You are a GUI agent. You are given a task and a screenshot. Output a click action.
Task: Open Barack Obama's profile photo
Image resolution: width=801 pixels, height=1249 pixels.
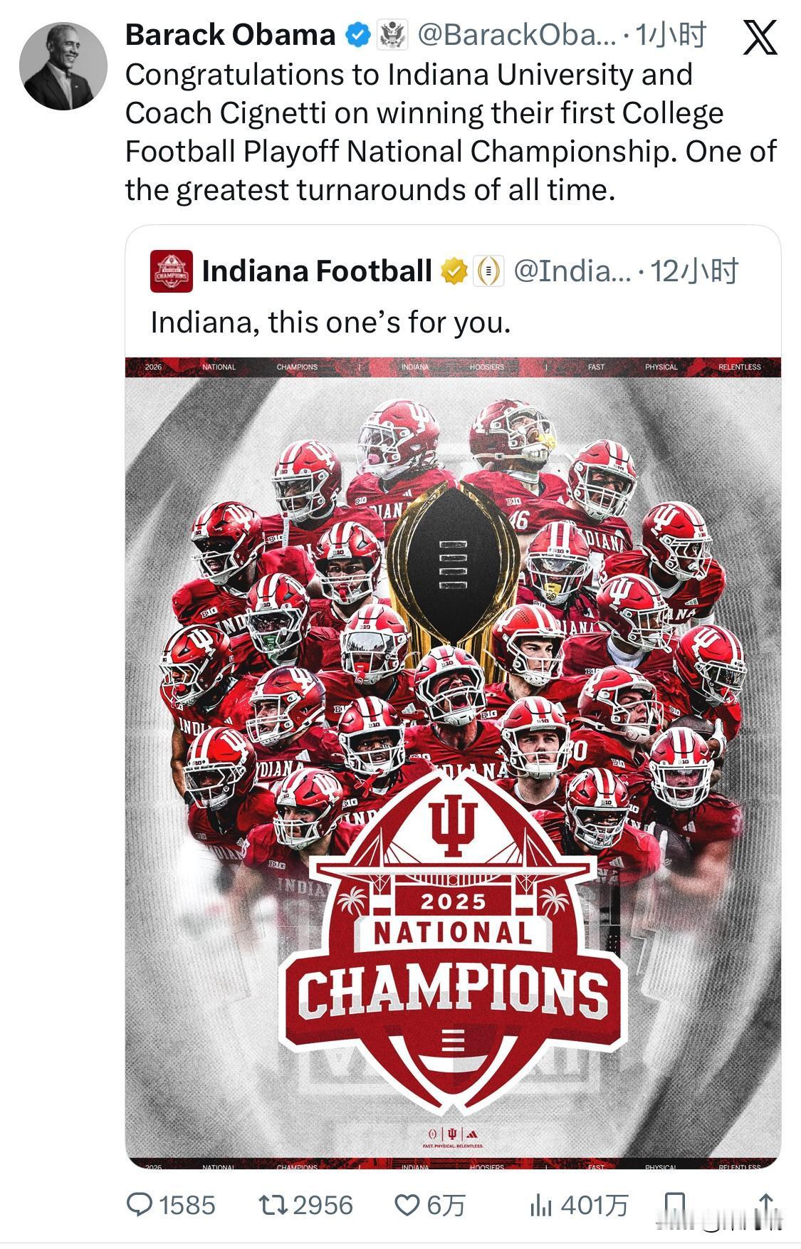pyautogui.click(x=63, y=66)
